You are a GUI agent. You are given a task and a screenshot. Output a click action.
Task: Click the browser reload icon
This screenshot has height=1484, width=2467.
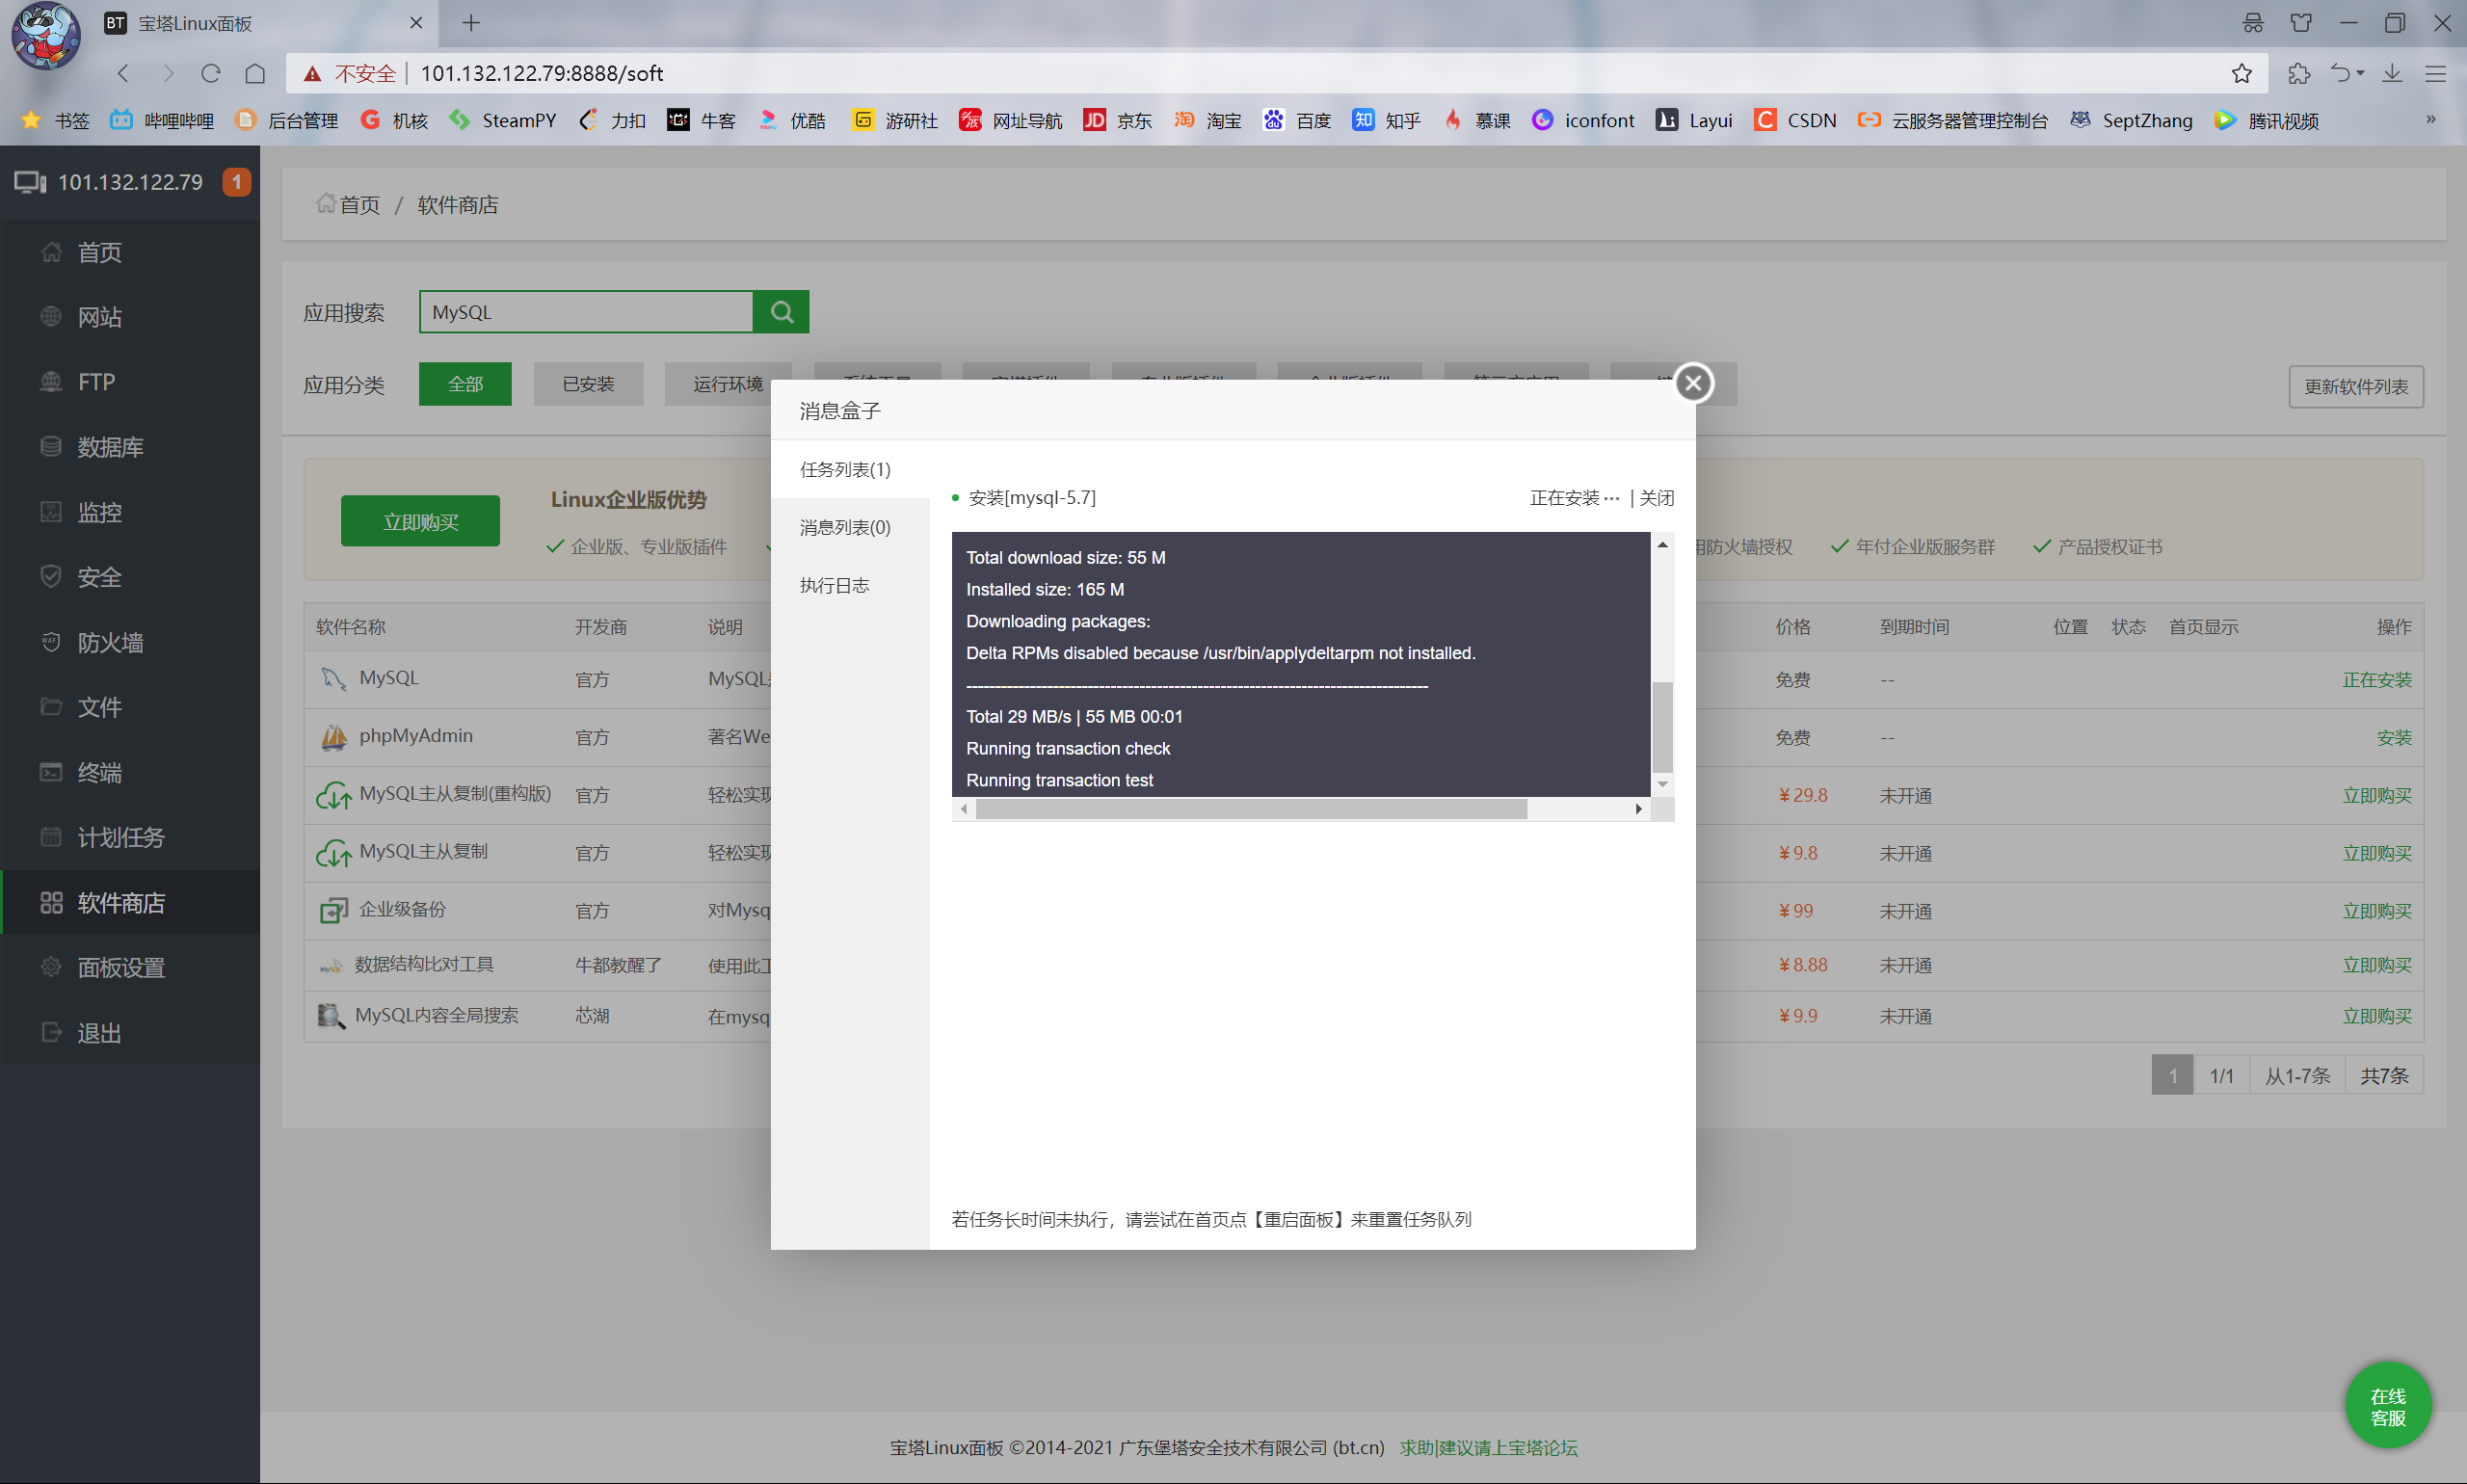pos(210,73)
